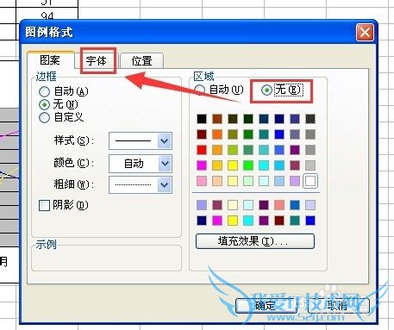Viewport: 394px width, 330px height.
Task: Pick the black color swatch
Action: (202, 119)
